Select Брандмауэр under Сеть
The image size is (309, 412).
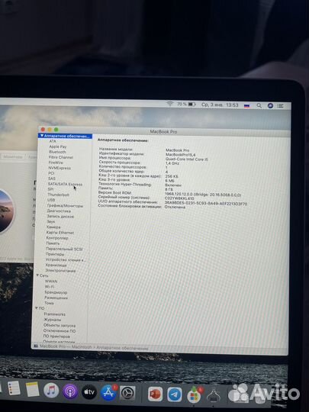click(56, 292)
